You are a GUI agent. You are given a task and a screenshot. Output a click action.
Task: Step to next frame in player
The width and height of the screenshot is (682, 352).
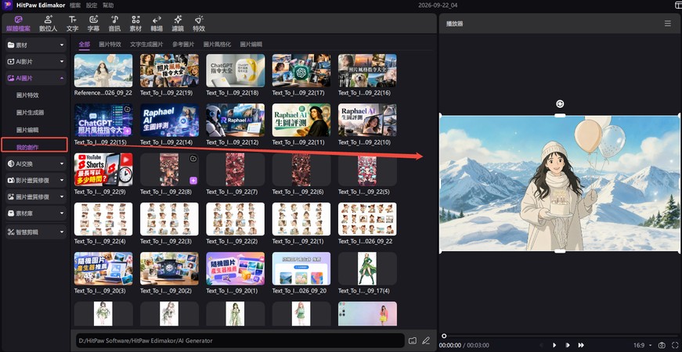pos(567,345)
